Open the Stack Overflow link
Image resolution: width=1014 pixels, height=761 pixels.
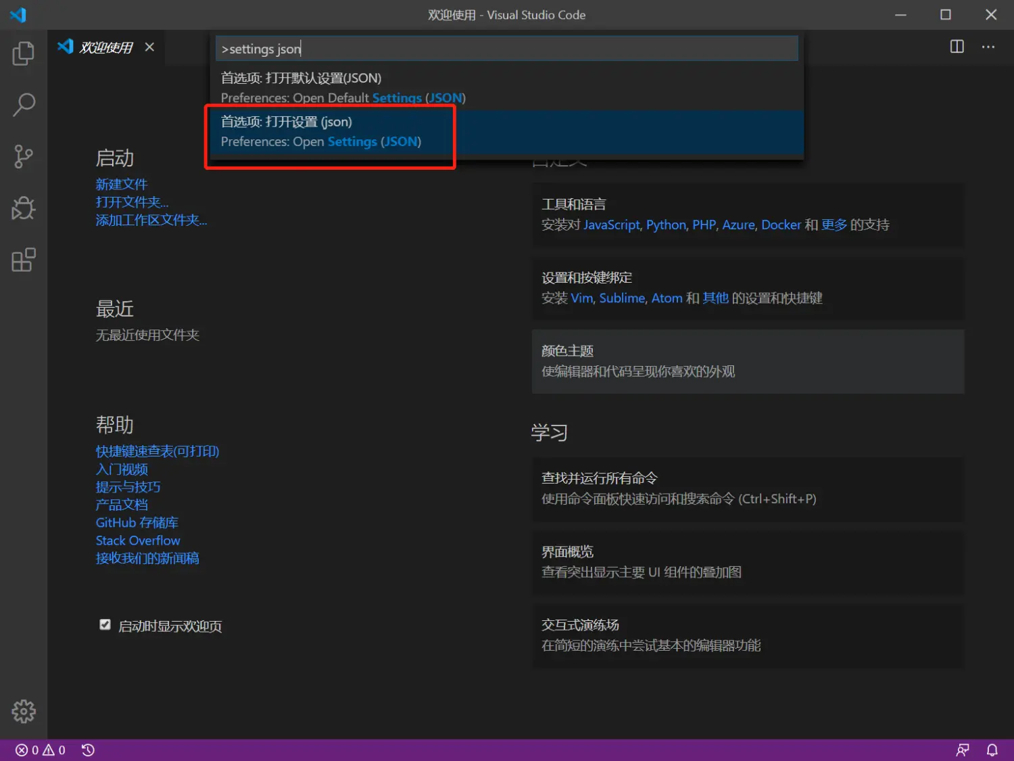138,540
